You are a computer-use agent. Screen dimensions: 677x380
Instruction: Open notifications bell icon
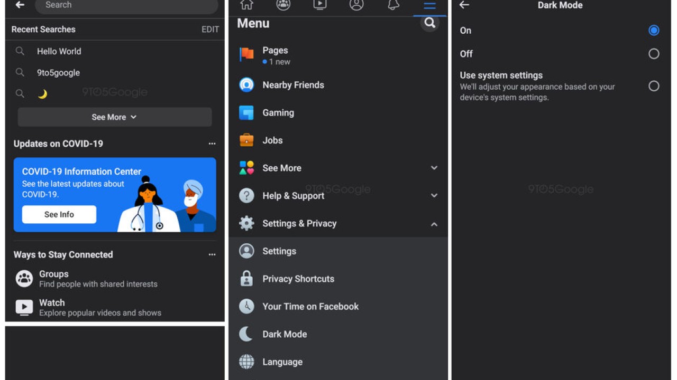pos(393,5)
